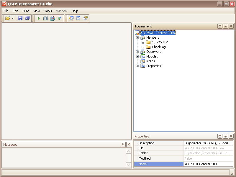The width and height of the screenshot is (236, 177).
Task: Click the Description property value field
Action: [x=208, y=143]
